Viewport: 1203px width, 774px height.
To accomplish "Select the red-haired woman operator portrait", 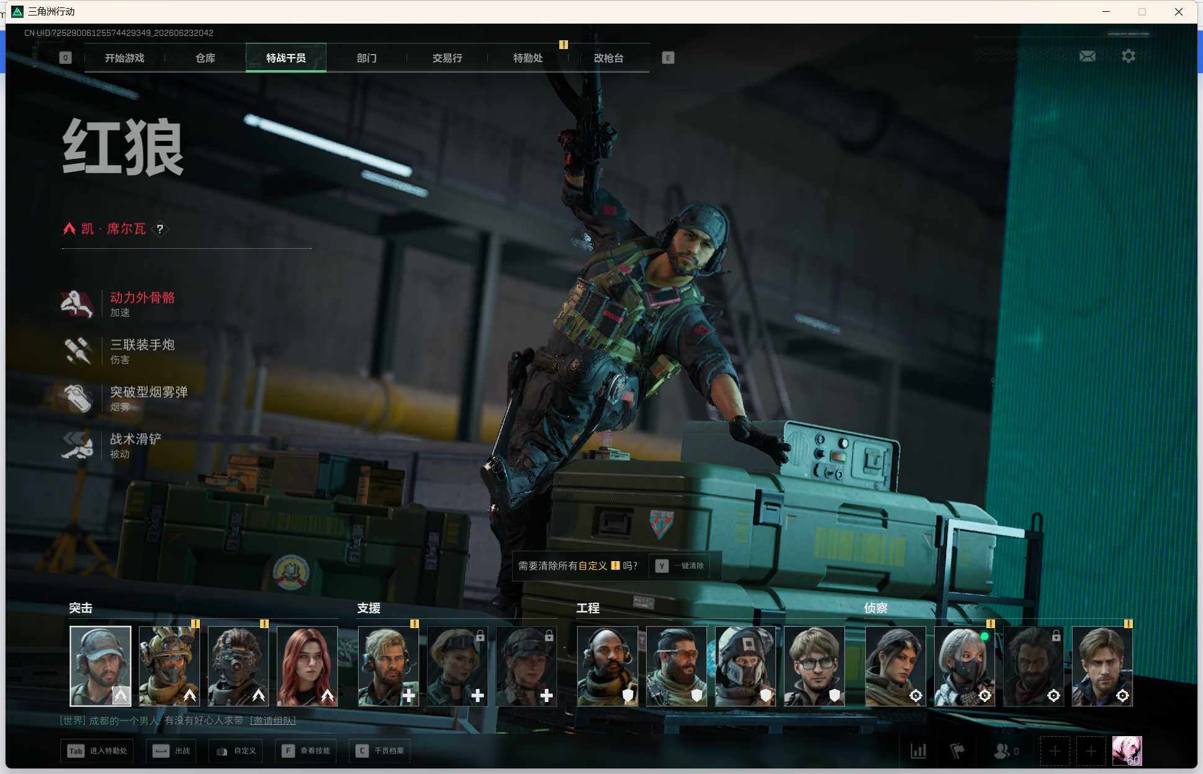I will pyautogui.click(x=307, y=666).
